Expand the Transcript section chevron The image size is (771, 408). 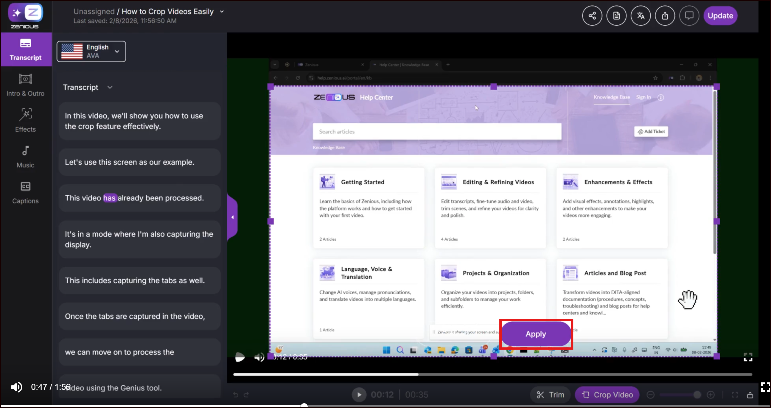(x=110, y=87)
